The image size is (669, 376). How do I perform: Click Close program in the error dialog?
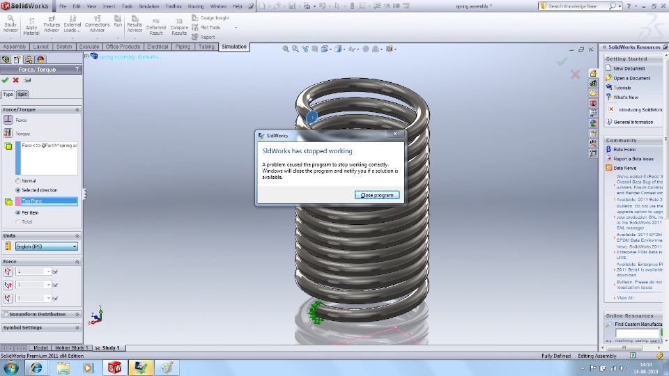(x=377, y=195)
